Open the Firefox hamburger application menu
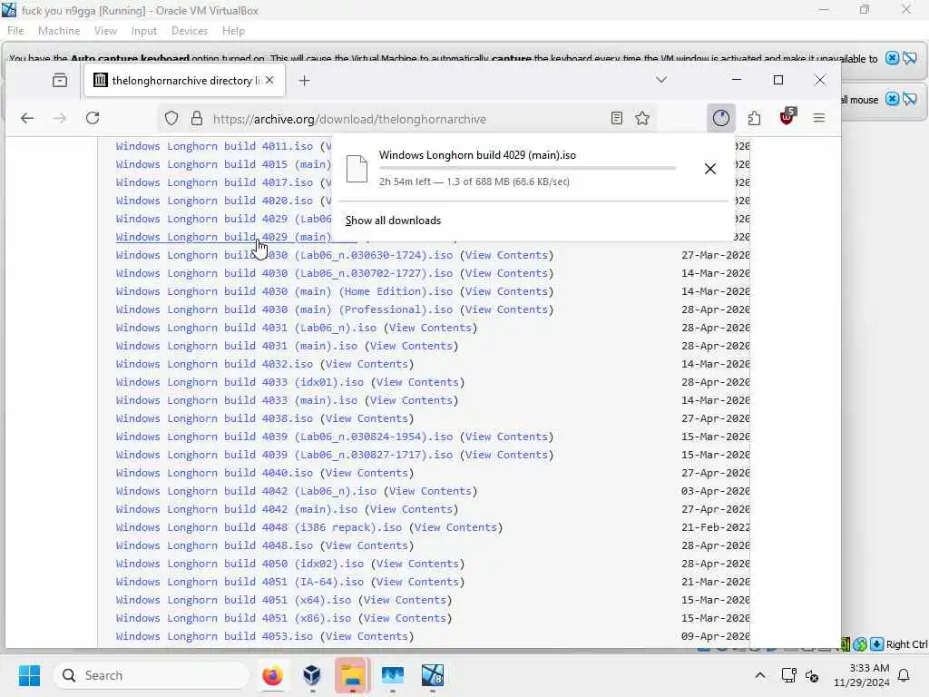This screenshot has width=929, height=697. point(819,119)
